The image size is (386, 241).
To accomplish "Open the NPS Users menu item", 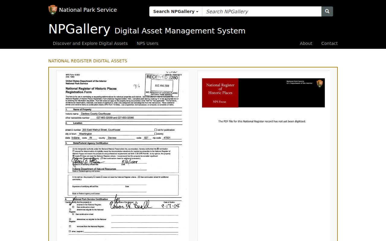I will tap(147, 43).
